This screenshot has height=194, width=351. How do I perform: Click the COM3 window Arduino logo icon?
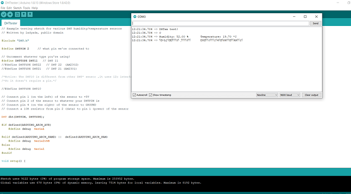[x=134, y=17]
